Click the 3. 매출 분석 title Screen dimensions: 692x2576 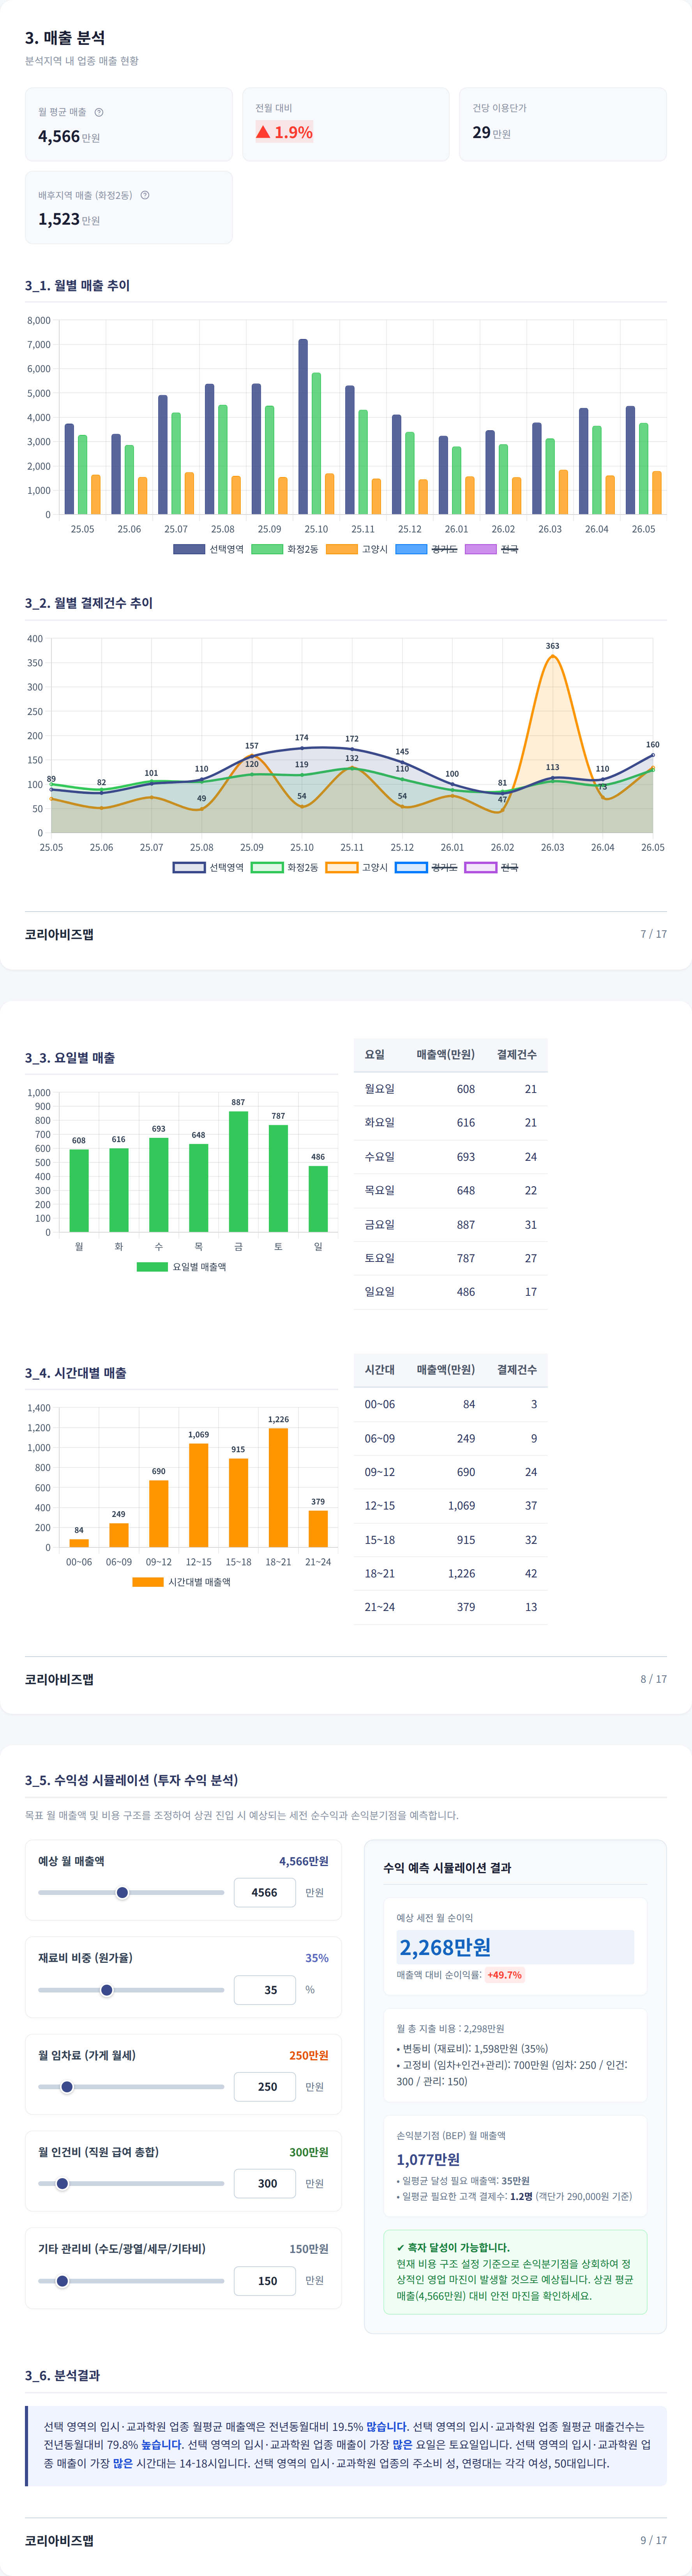click(x=65, y=38)
